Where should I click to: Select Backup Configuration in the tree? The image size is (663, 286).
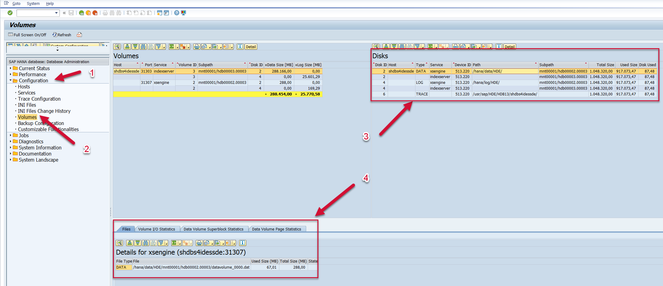[x=41, y=123]
